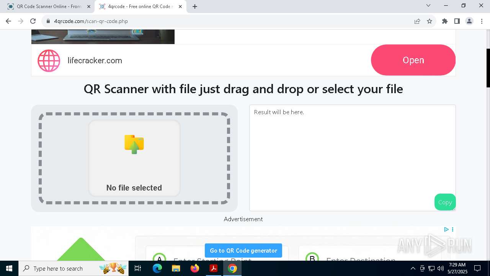Toggle the browser side panel
Image resolution: width=490 pixels, height=276 pixels.
click(457, 21)
